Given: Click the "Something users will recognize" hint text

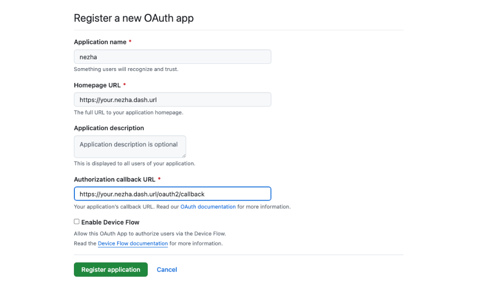Looking at the screenshot, I should click(126, 69).
